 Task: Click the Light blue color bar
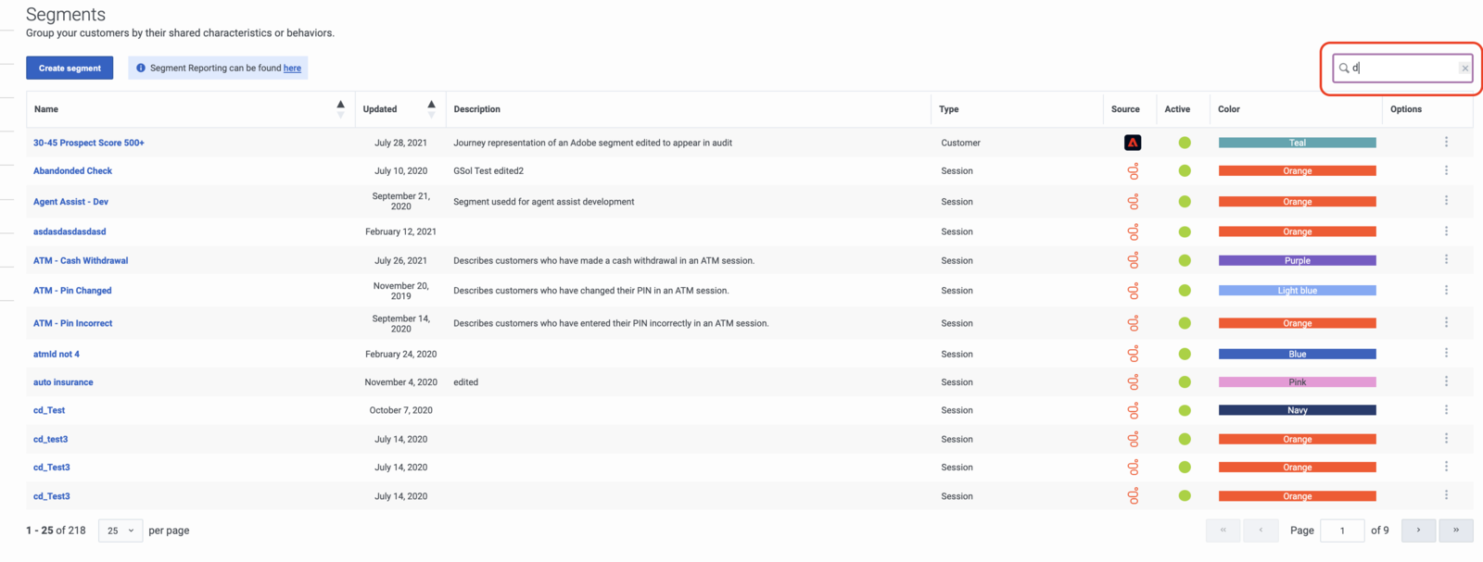click(x=1297, y=290)
